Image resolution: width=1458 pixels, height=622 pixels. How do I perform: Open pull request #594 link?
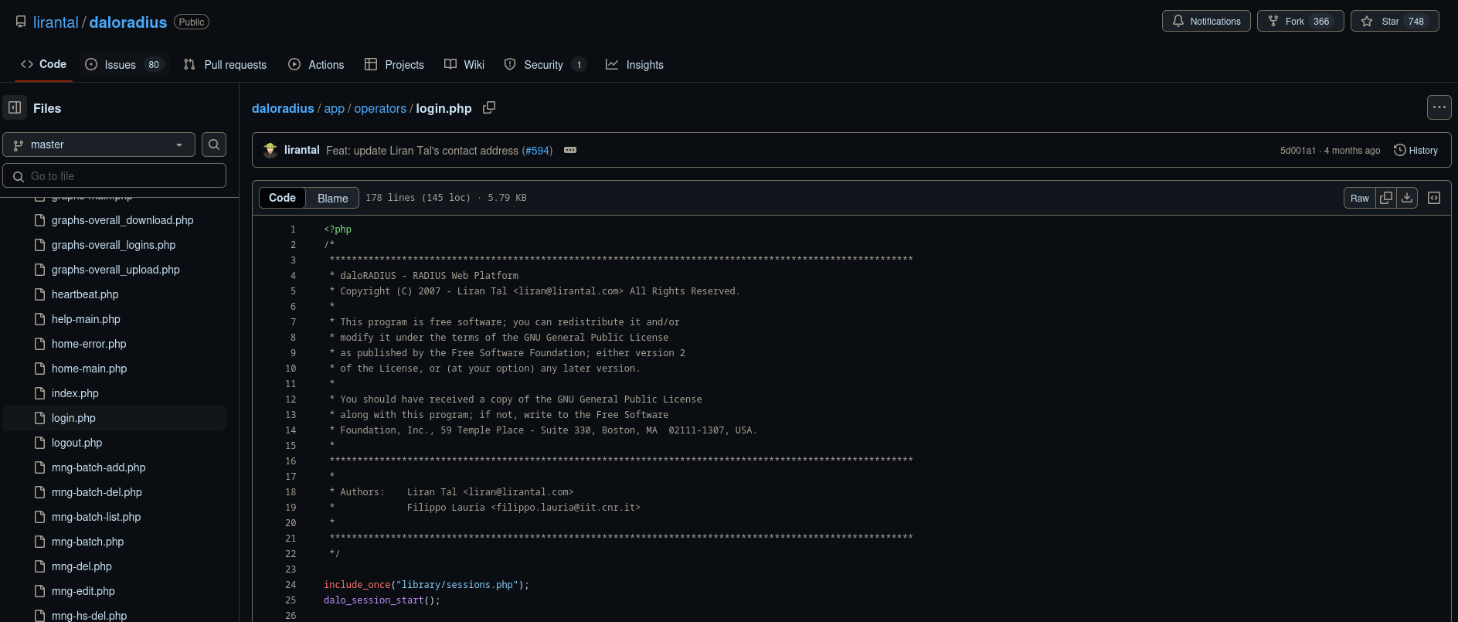point(537,151)
